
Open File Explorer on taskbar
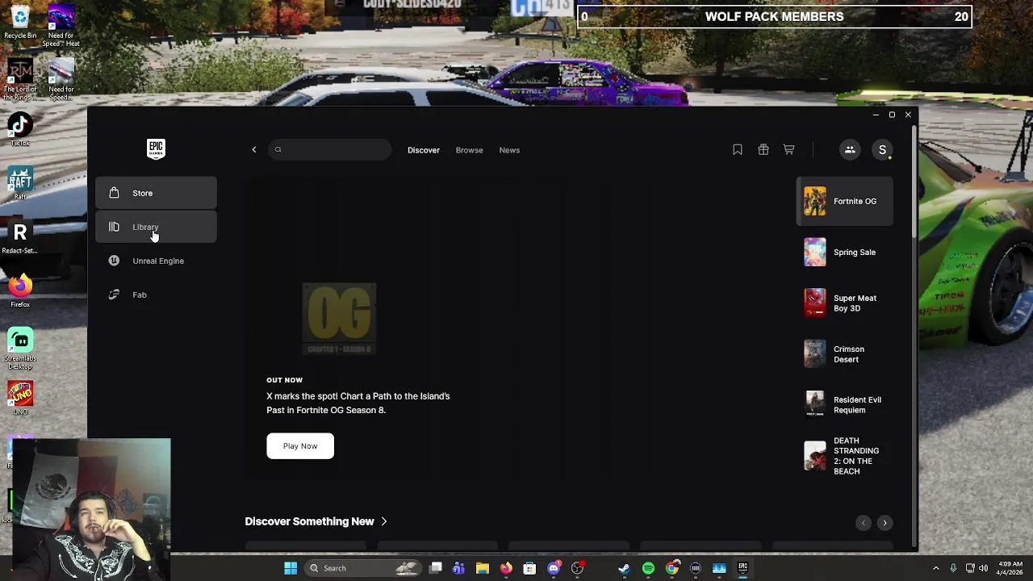[482, 568]
